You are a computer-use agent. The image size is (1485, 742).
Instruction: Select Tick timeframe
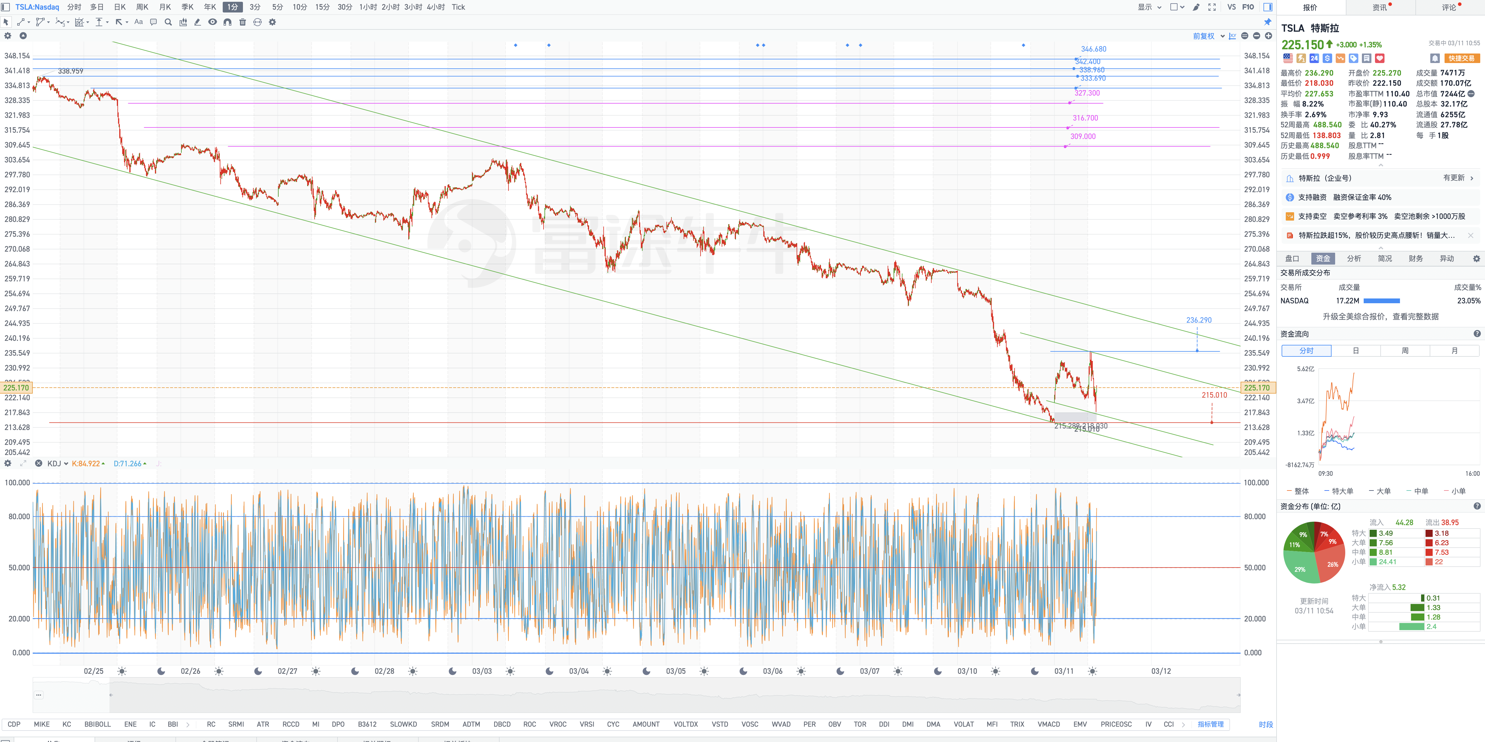(x=458, y=7)
